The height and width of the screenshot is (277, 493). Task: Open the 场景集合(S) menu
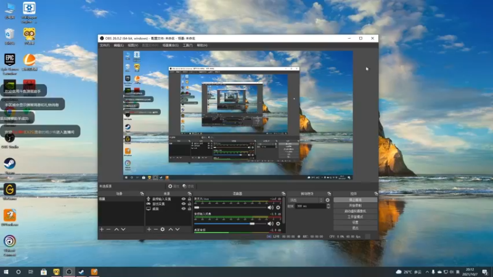(171, 46)
